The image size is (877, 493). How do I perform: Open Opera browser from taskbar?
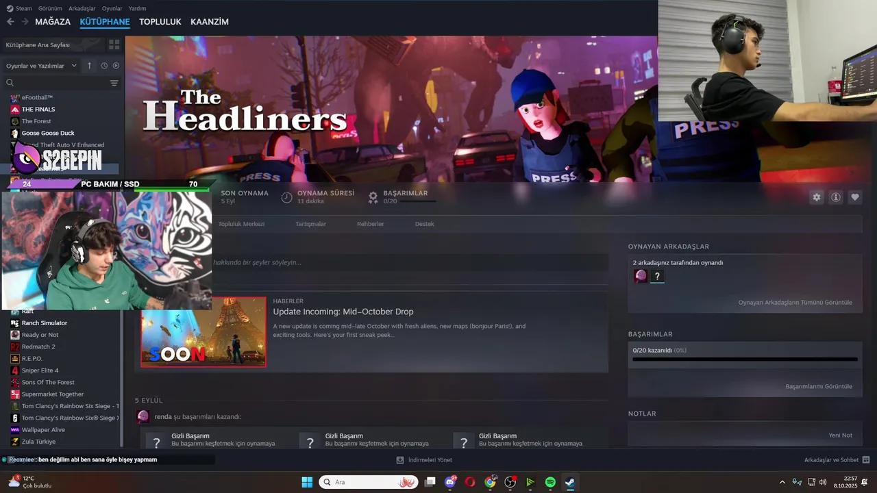point(470,482)
